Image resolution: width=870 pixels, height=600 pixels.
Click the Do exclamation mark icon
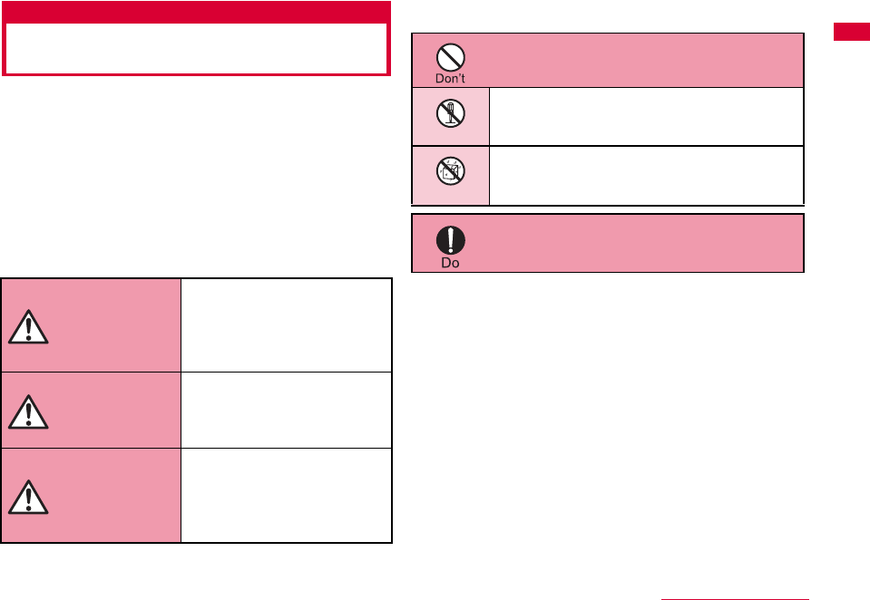[451, 239]
